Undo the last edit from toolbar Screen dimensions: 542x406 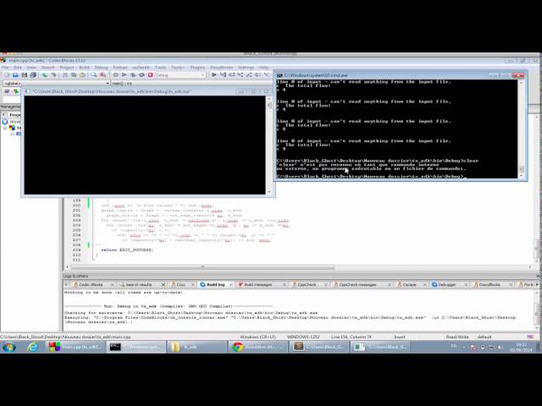(x=45, y=75)
